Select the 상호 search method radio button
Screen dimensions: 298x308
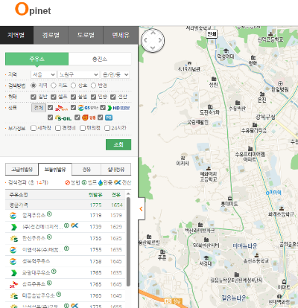tap(73, 86)
